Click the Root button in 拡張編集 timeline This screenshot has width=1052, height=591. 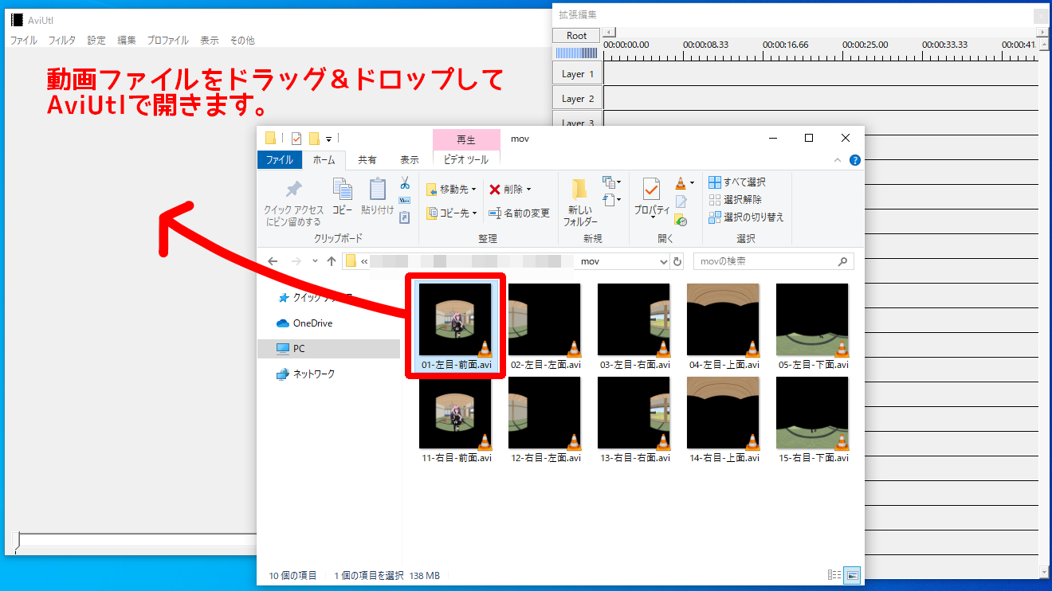click(x=577, y=36)
